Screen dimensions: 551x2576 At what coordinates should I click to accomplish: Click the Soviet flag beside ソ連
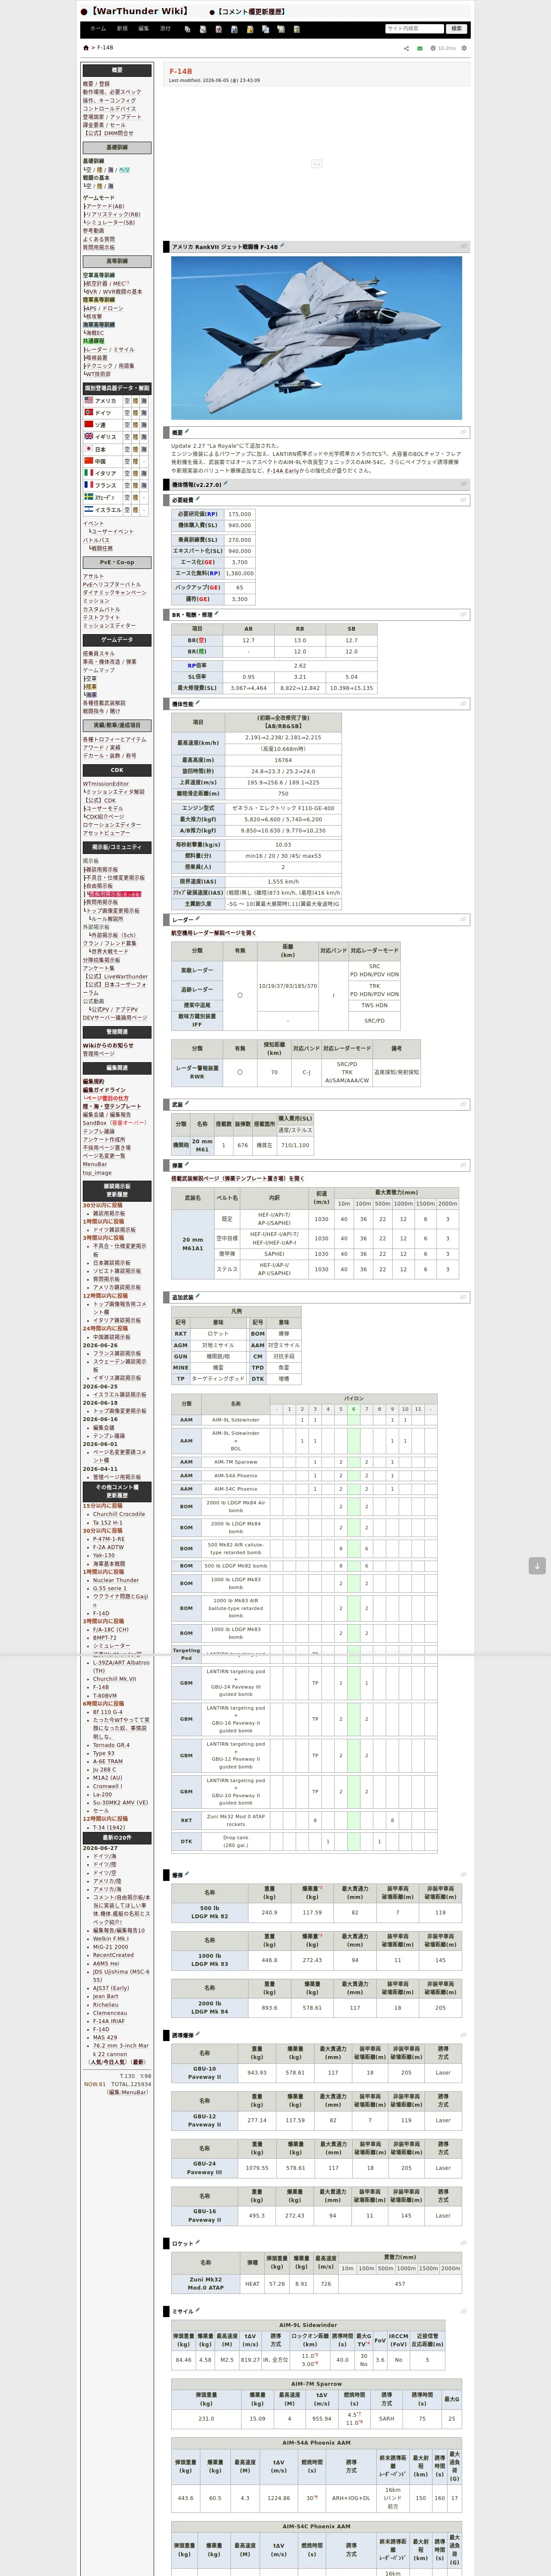[88, 424]
